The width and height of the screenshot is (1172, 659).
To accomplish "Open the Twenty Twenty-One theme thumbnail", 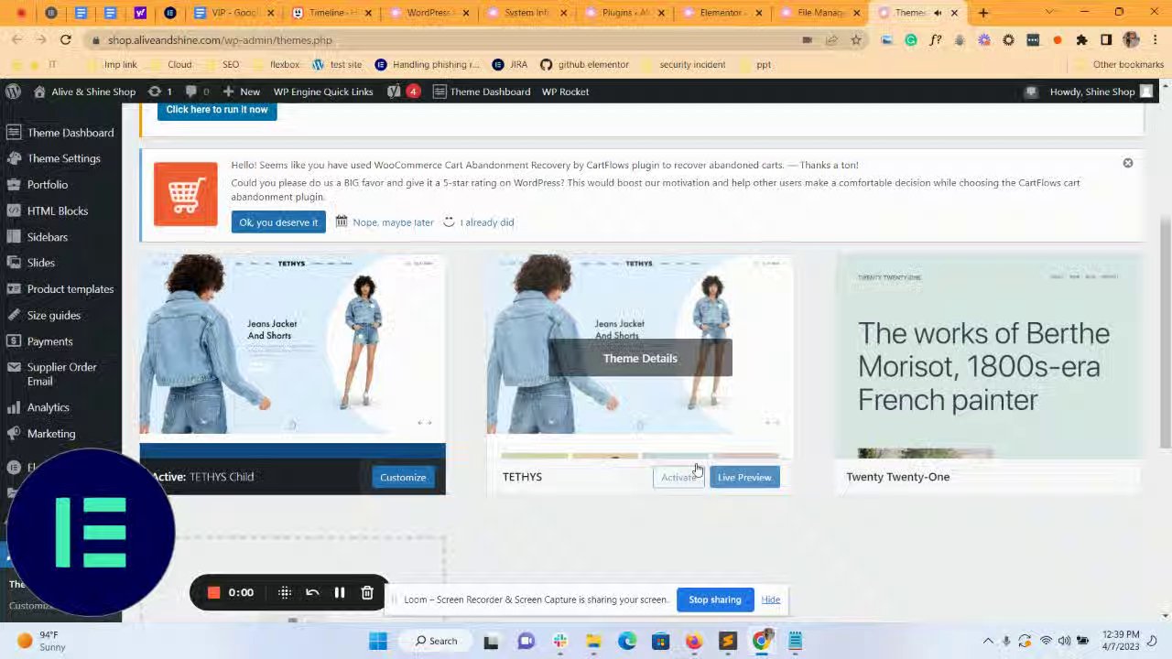I will 989,357.
